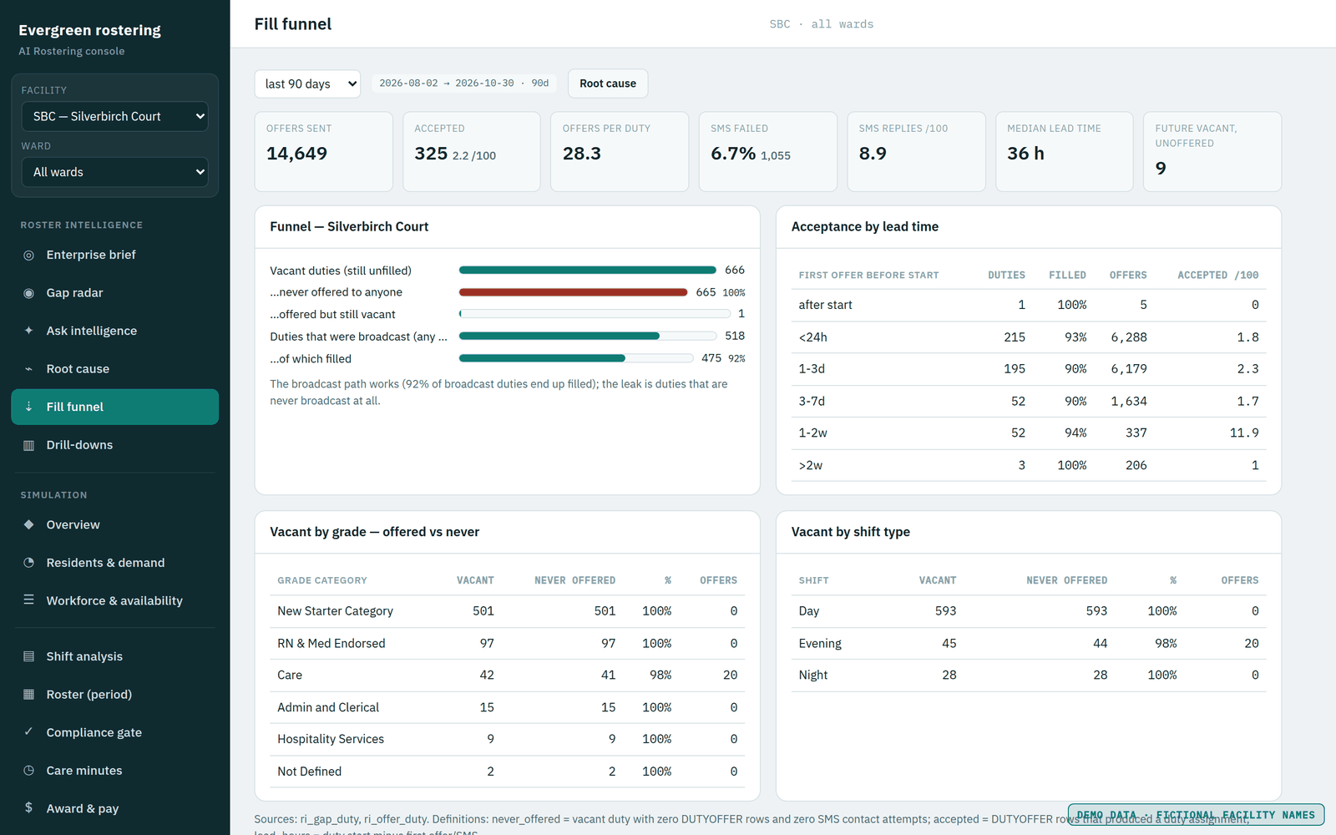Click the Shift analysis icon
The height and width of the screenshot is (835, 1336).
click(28, 656)
